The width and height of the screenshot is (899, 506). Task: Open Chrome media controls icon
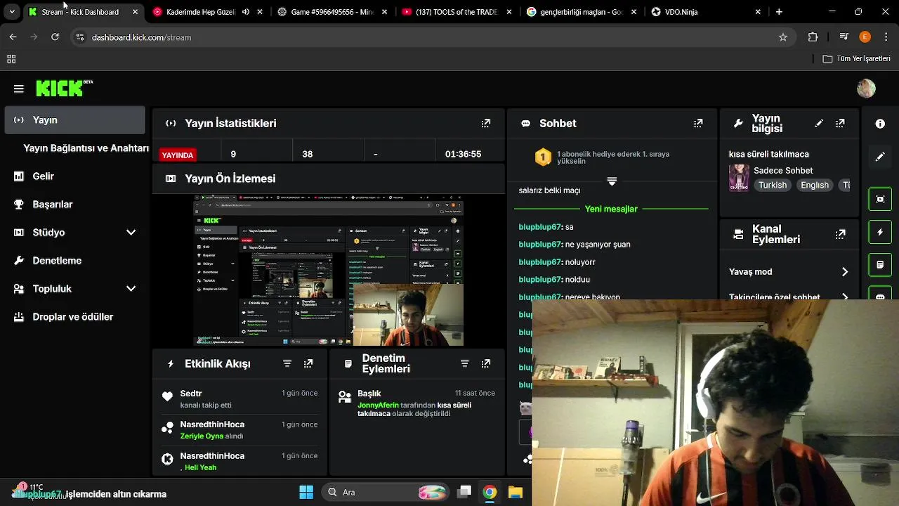[844, 37]
